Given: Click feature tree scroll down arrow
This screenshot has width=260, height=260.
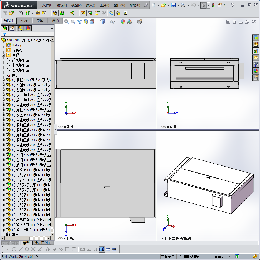Looking at the screenshot, I should pos(52,234).
